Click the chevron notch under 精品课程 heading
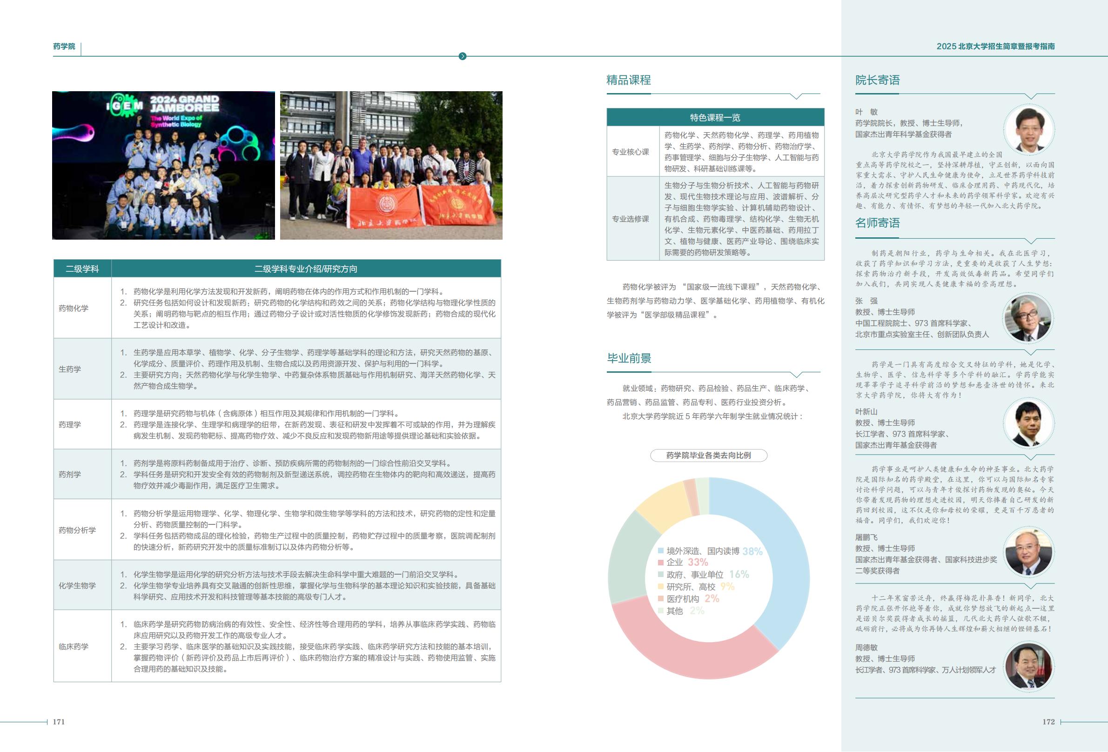 [796, 96]
